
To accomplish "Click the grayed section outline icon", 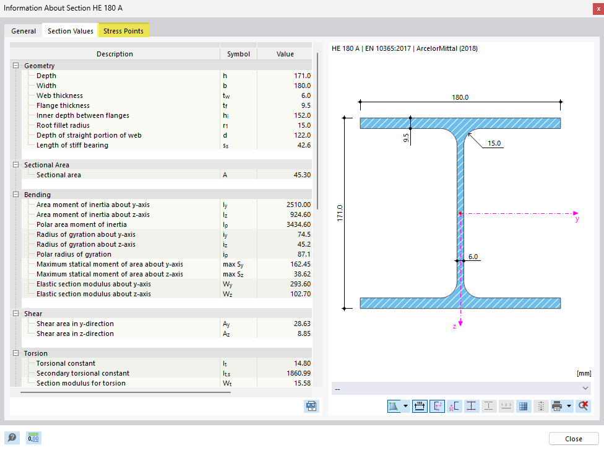I will [x=489, y=406].
